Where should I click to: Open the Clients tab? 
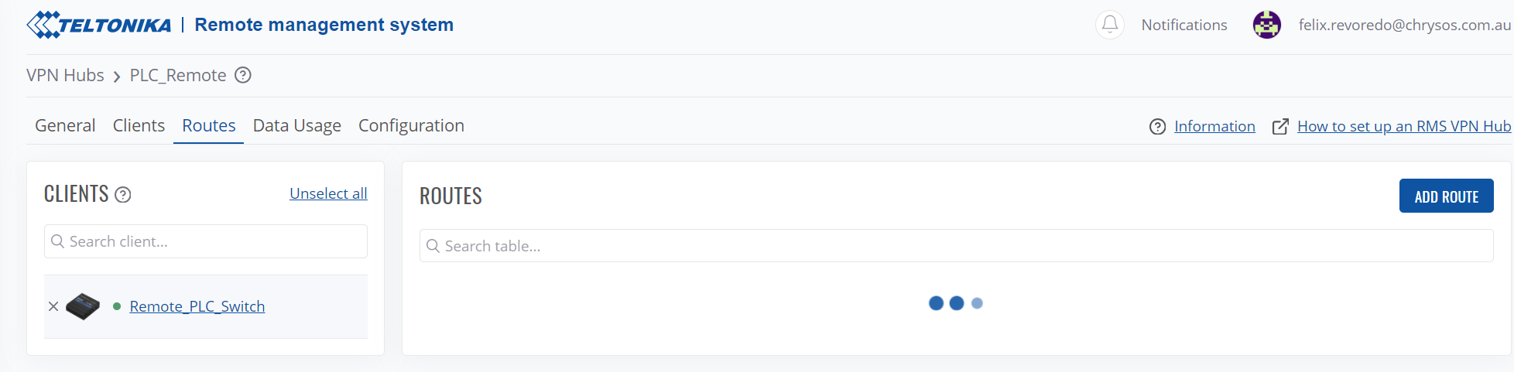pyautogui.click(x=139, y=125)
